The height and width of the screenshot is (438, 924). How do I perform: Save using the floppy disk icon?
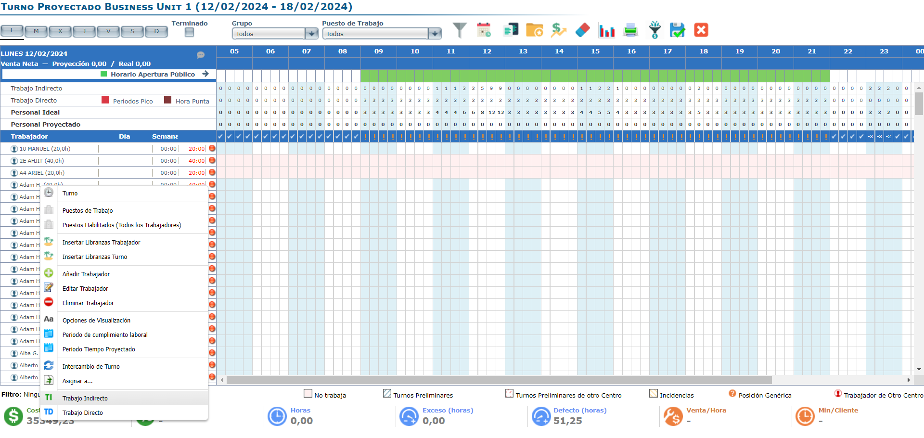[677, 30]
